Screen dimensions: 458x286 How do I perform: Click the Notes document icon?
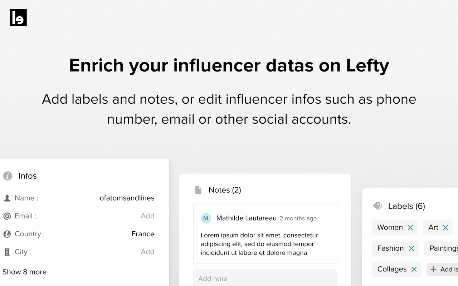(198, 190)
